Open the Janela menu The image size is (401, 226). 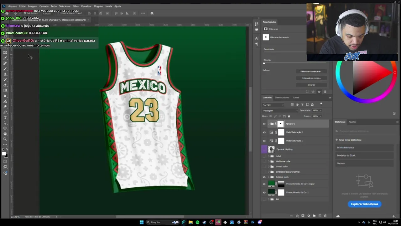[109, 6]
